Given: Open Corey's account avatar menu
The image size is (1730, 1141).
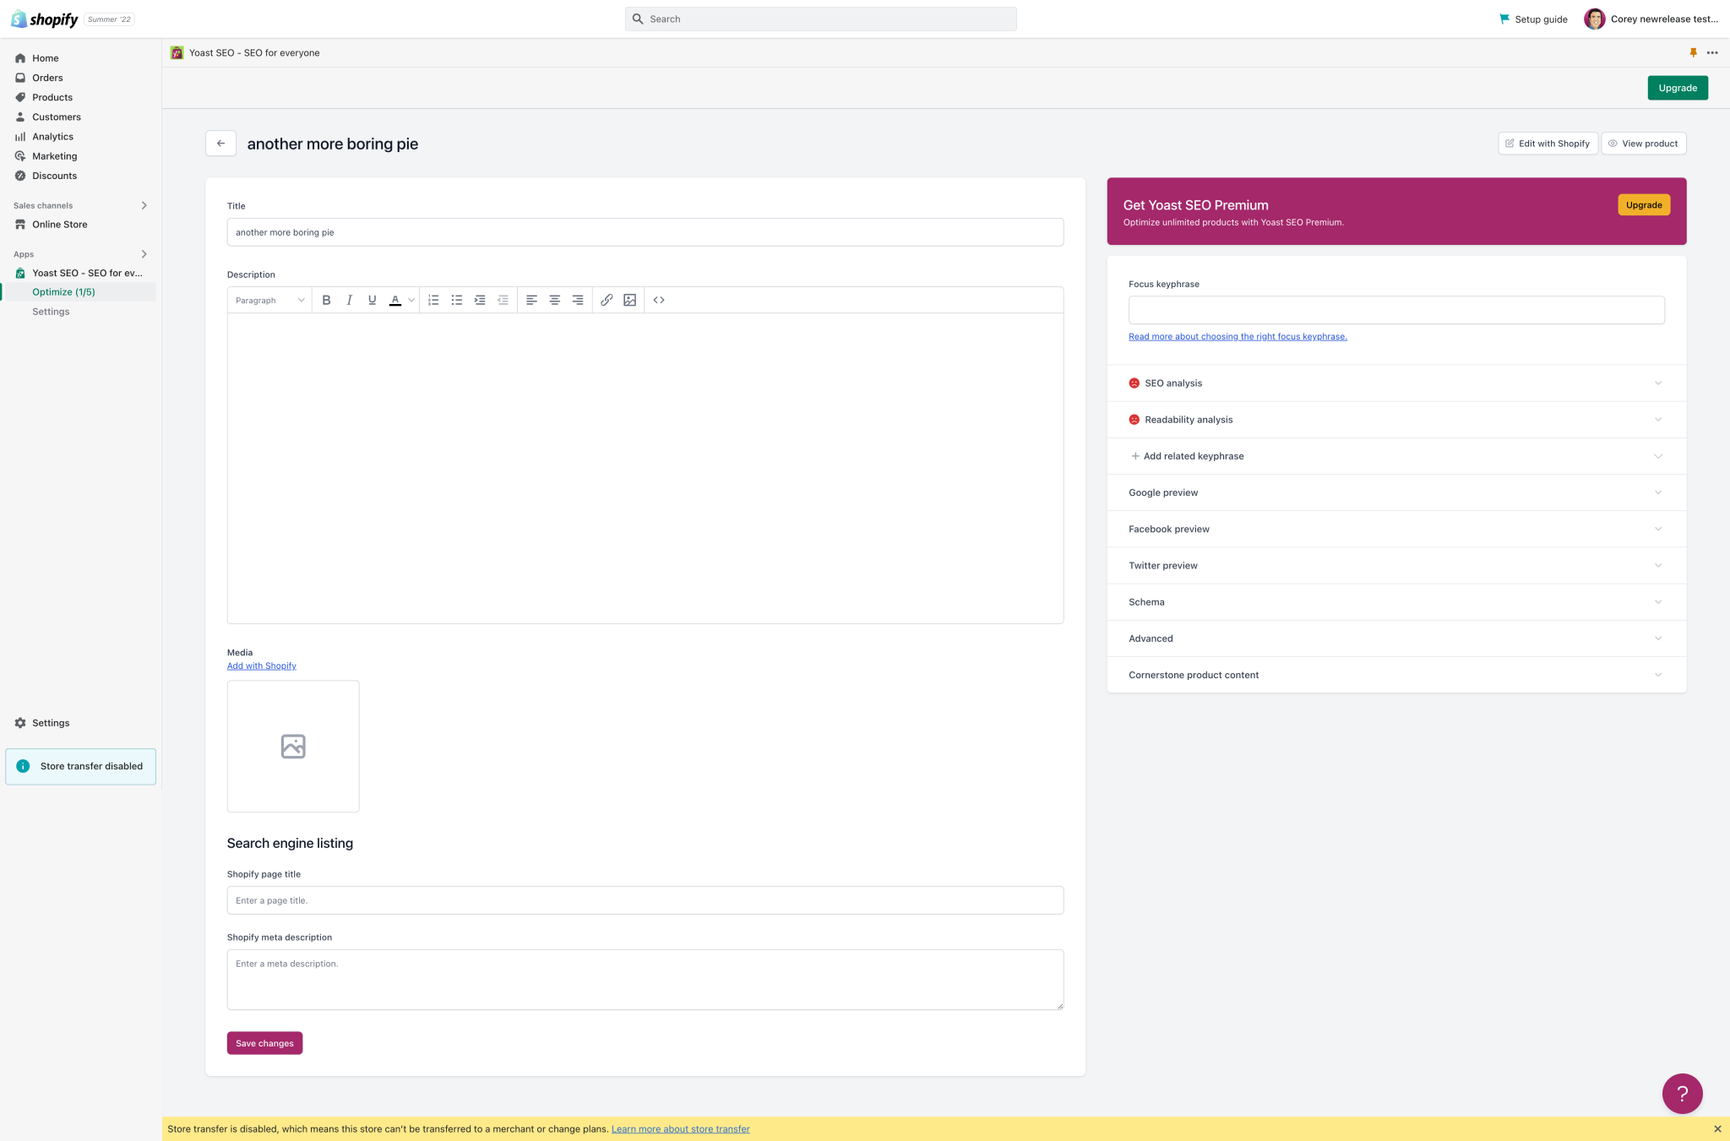Looking at the screenshot, I should [1594, 19].
